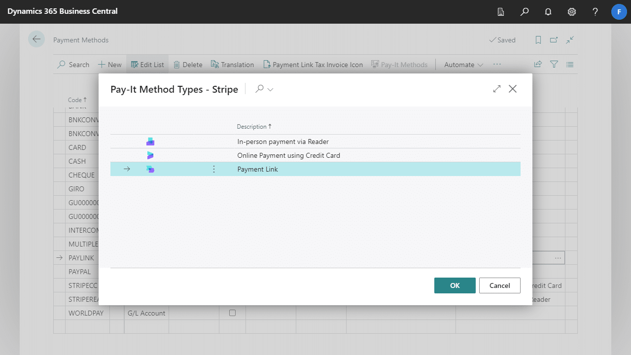Toggle the WORLDPAY row checkbox
This screenshot has height=355, width=631.
[x=233, y=313]
